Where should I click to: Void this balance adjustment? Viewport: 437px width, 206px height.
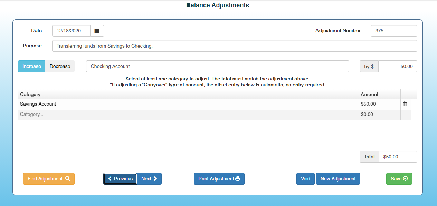[305, 179]
